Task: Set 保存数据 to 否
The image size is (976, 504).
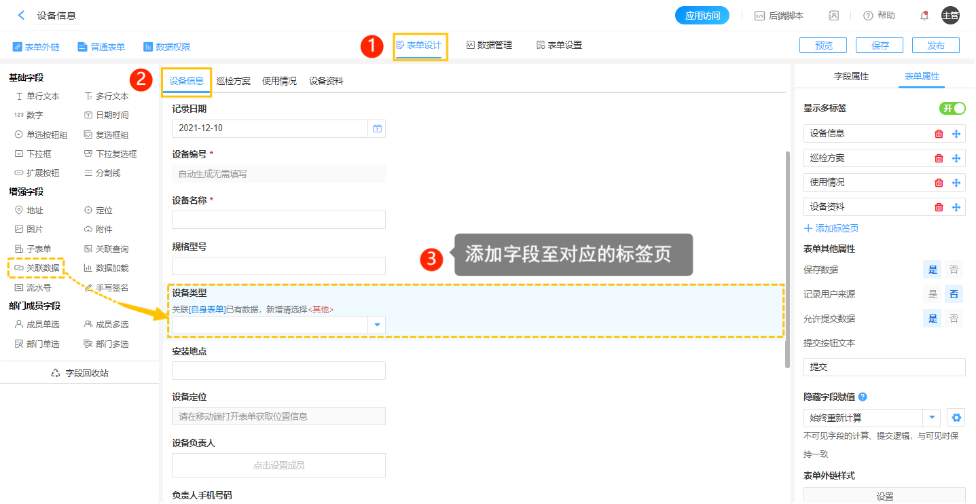Action: (954, 270)
